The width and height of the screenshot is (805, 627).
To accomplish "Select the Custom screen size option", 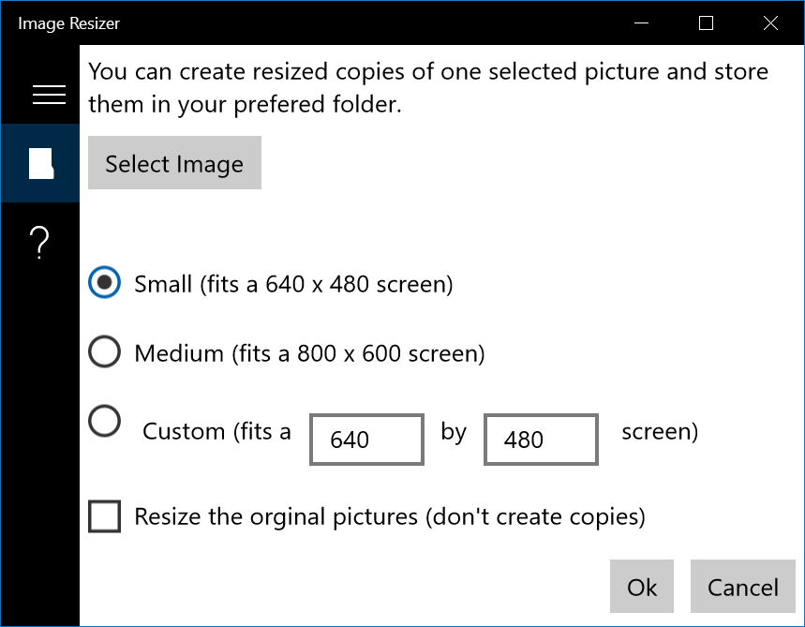I will 105,421.
